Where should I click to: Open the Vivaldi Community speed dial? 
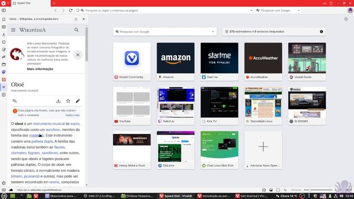coord(132,61)
